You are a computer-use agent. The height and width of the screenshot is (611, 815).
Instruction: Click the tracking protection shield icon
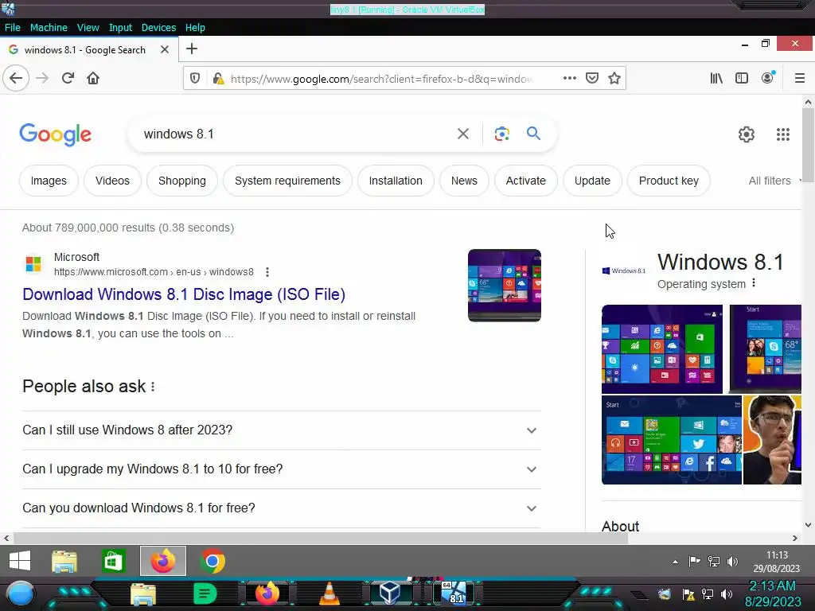coord(195,79)
